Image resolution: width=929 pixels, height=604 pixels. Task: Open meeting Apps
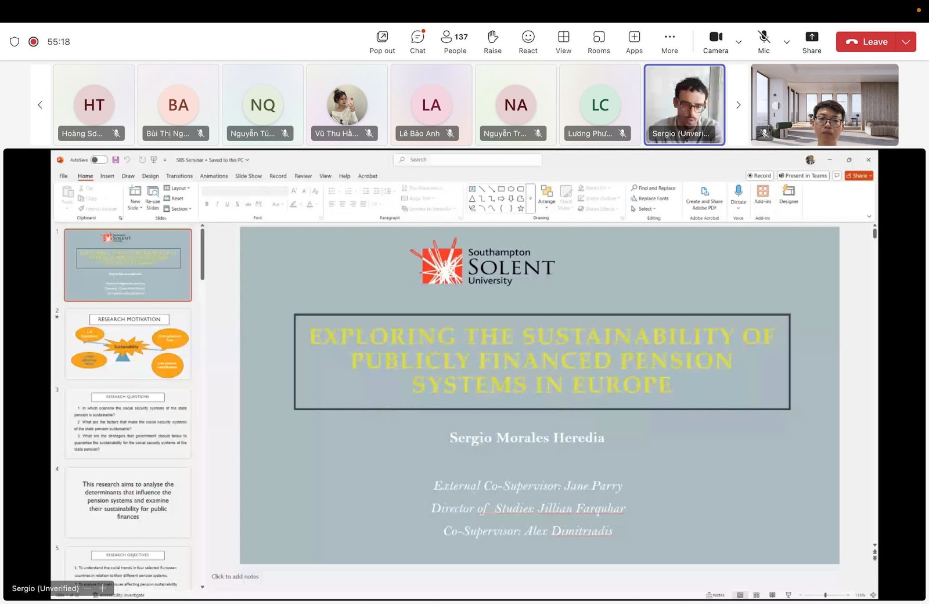[634, 42]
